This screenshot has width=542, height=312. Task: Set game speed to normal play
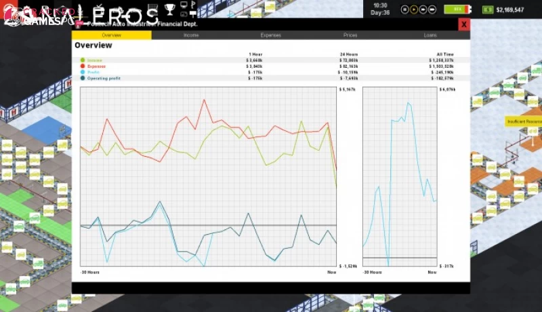tap(414, 9)
